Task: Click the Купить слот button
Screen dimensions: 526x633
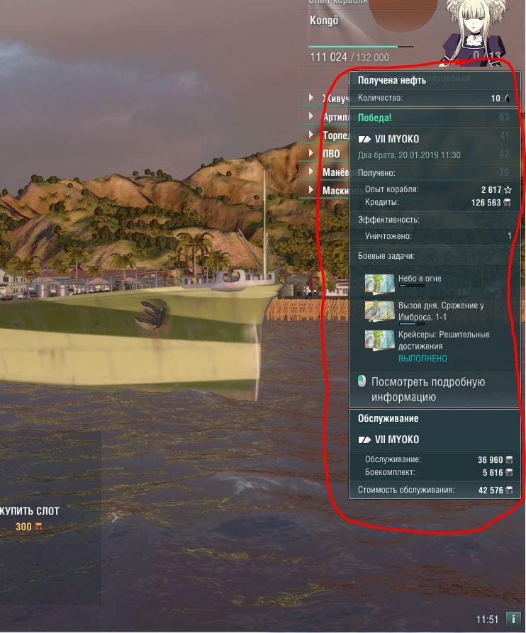Action: tap(30, 518)
